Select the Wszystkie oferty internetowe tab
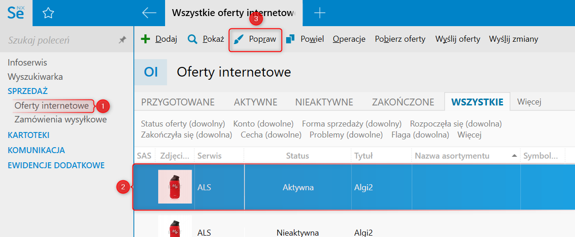 point(233,13)
